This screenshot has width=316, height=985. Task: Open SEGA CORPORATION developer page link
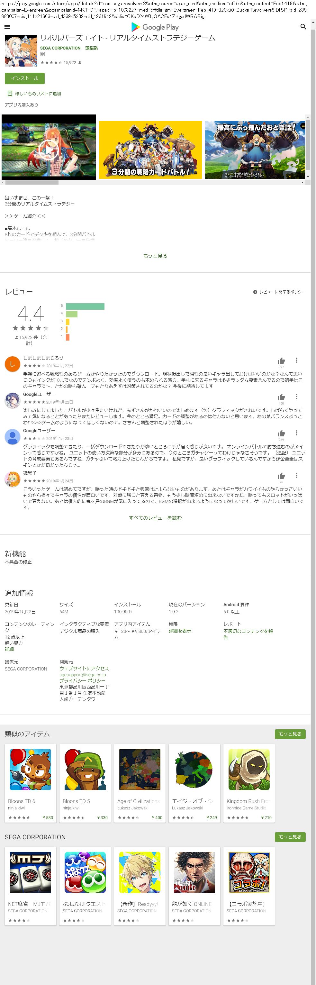[60, 48]
